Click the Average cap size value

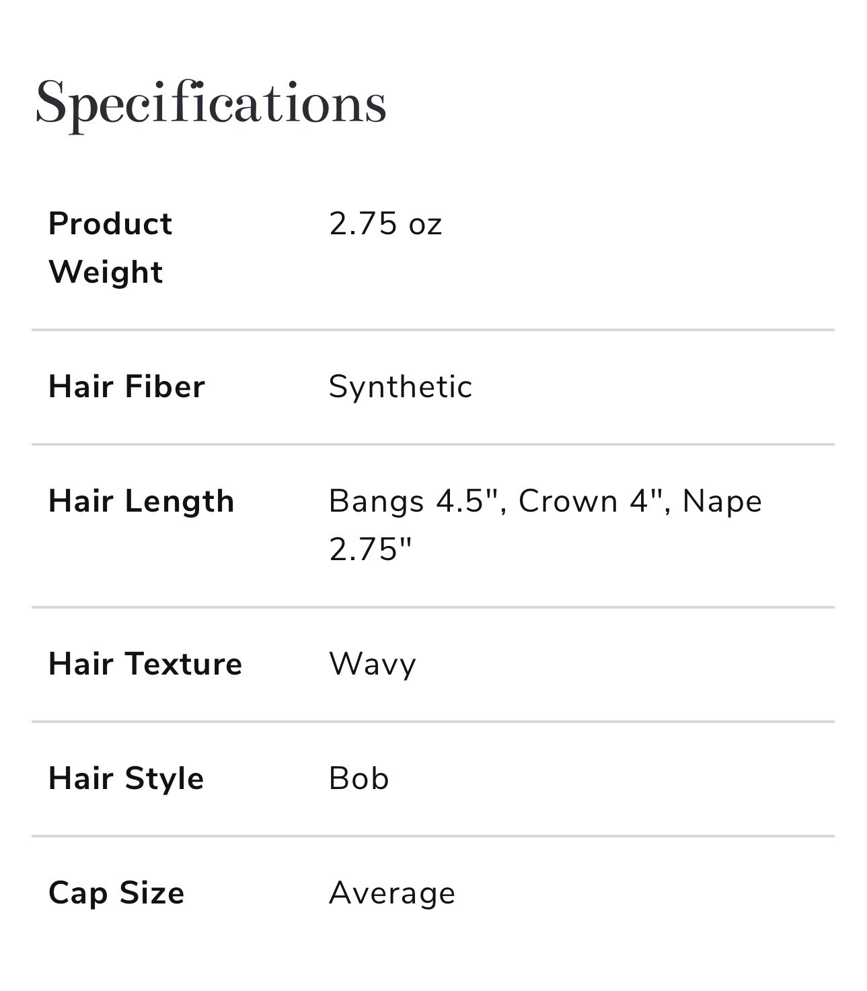[392, 894]
